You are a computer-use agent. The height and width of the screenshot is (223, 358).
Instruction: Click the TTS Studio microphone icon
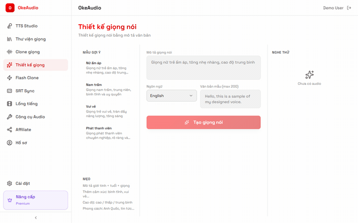tap(9, 26)
